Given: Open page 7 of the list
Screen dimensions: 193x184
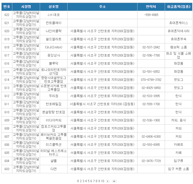Looking at the screenshot, I should tap(94, 181).
